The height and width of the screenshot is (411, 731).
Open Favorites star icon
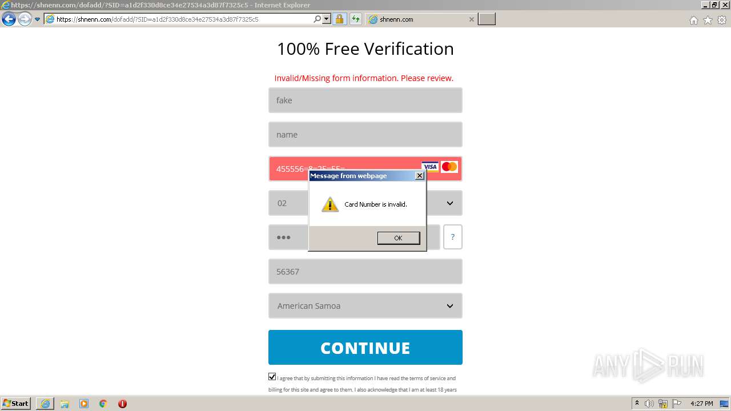(x=708, y=20)
